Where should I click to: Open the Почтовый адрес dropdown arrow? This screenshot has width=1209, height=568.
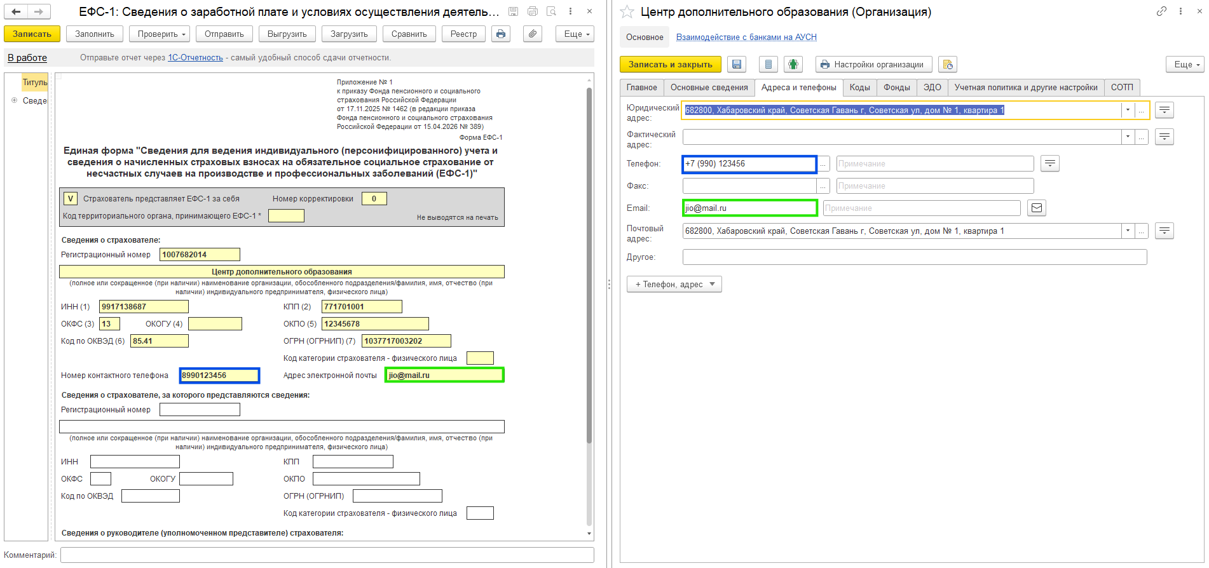point(1128,231)
